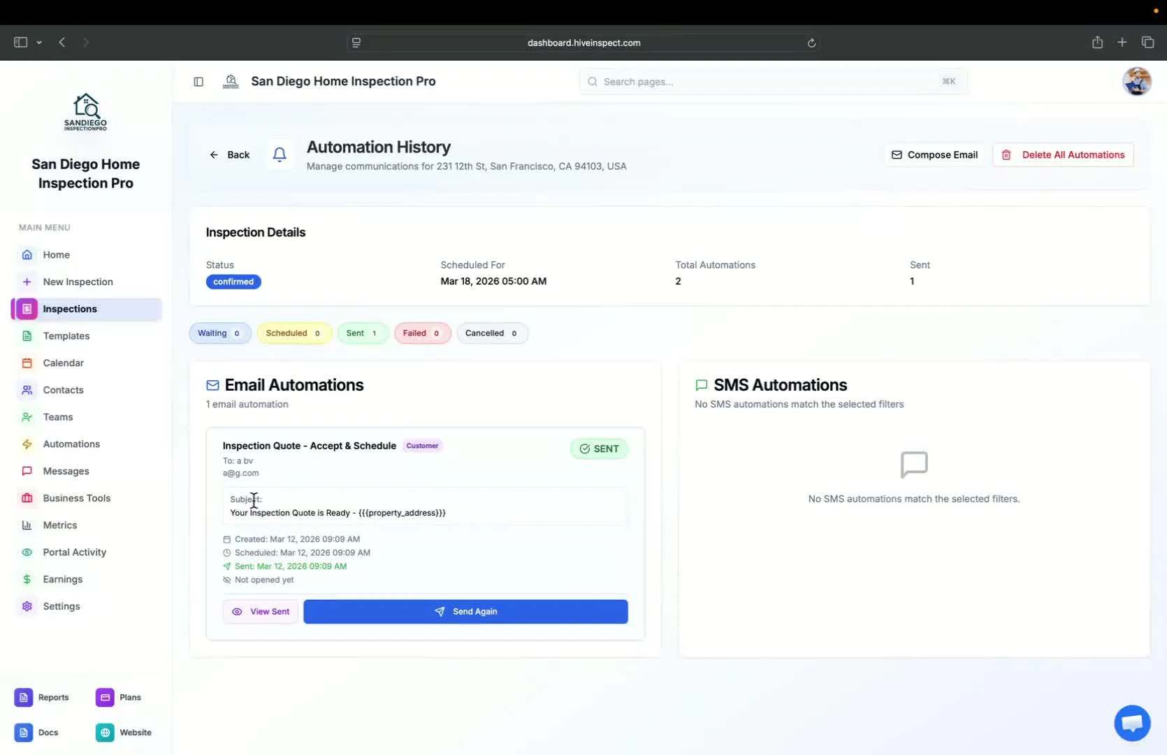
Task: Click the Compose Email button
Action: (x=934, y=154)
